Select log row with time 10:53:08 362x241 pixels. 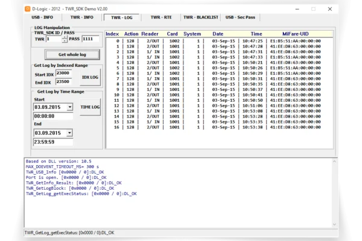tap(218, 111)
